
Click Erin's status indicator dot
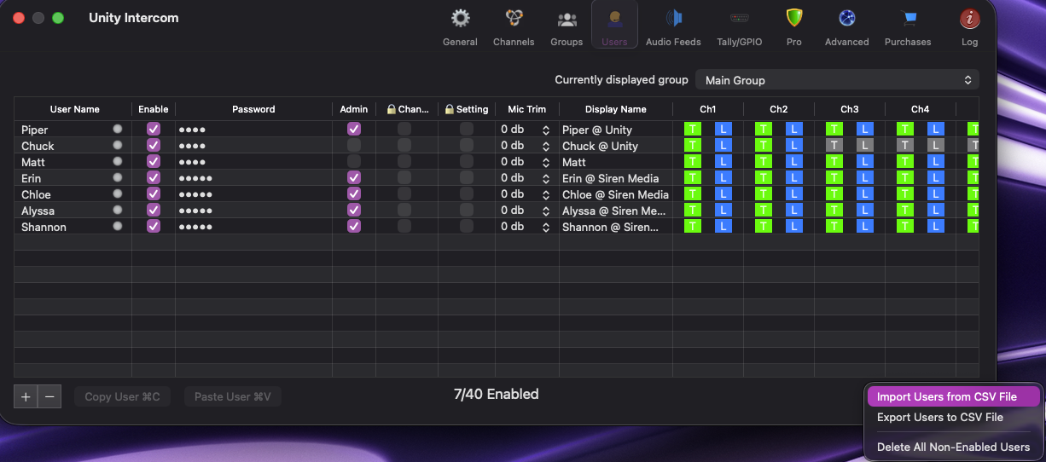tap(118, 177)
